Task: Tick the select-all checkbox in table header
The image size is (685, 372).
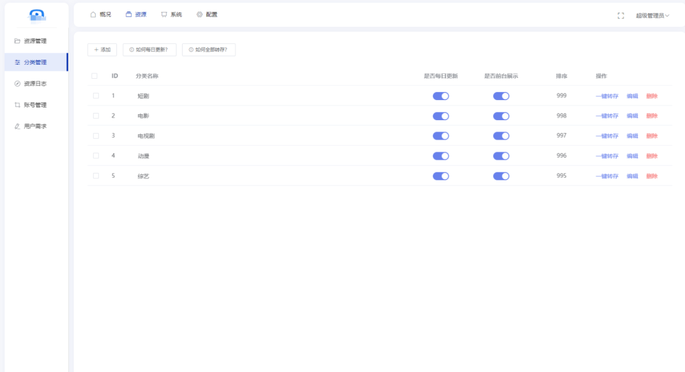Action: (94, 76)
